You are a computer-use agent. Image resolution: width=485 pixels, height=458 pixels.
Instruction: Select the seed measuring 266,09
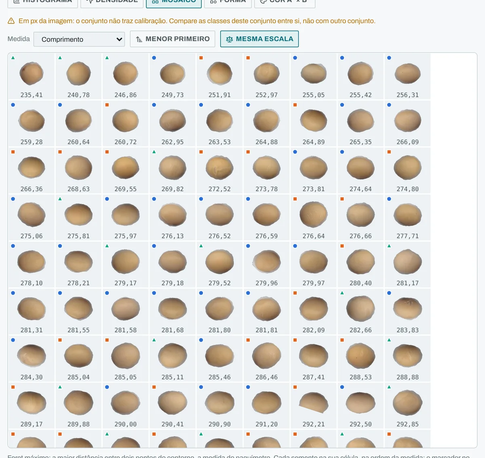(x=407, y=123)
